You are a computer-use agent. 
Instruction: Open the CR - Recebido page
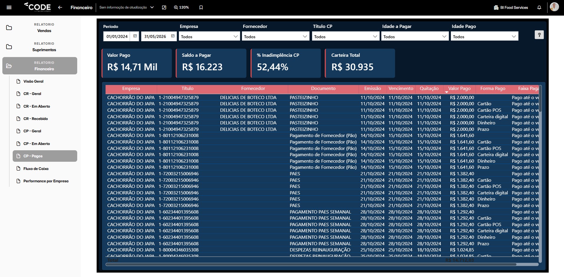[45, 119]
